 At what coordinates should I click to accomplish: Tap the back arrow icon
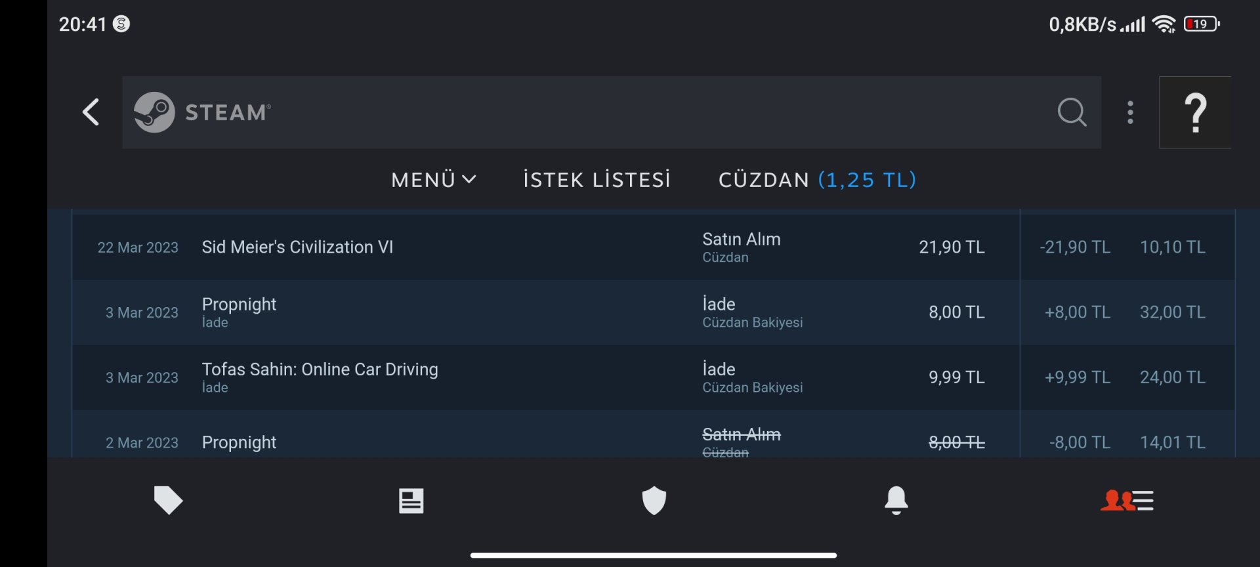pos(91,112)
